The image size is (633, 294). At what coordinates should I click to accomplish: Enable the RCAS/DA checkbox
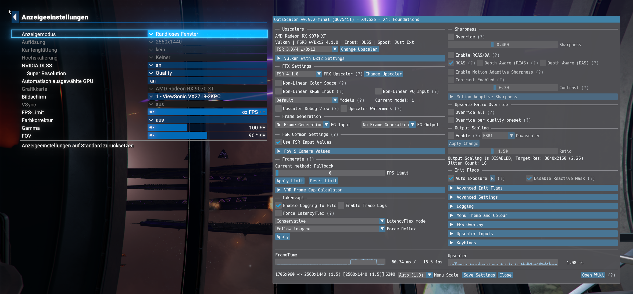[x=451, y=55]
